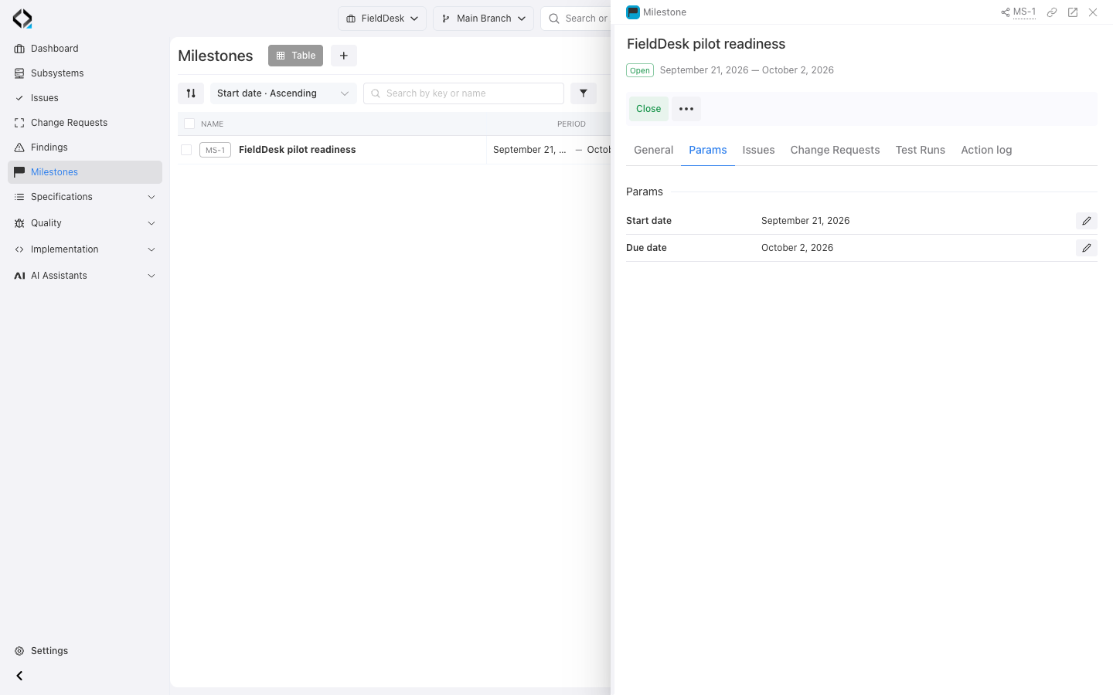Expand the Quality section chevron
The image size is (1113, 695).
click(151, 223)
